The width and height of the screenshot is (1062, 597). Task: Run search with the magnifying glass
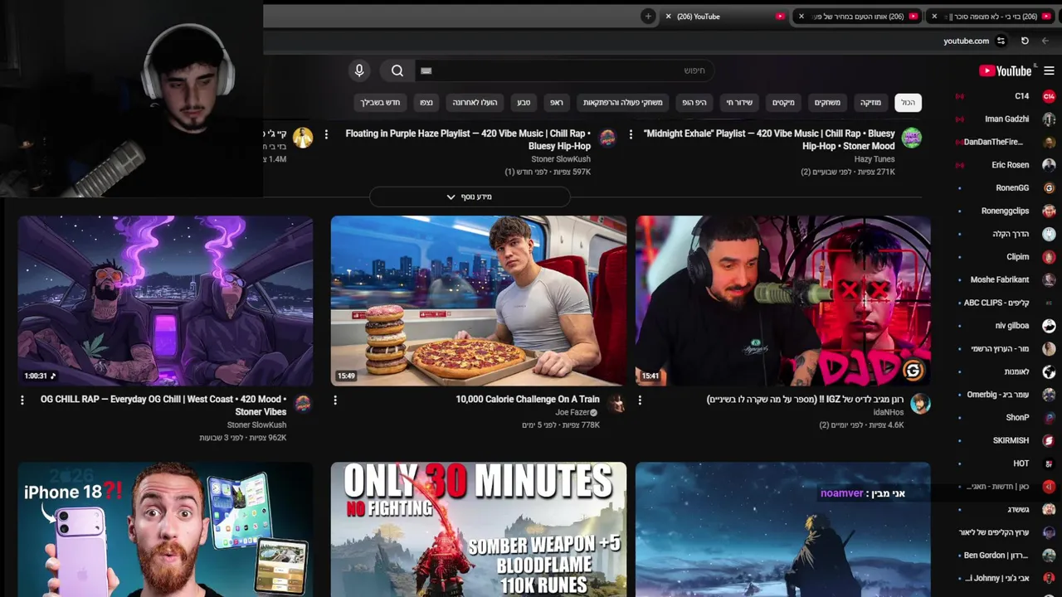click(x=397, y=70)
